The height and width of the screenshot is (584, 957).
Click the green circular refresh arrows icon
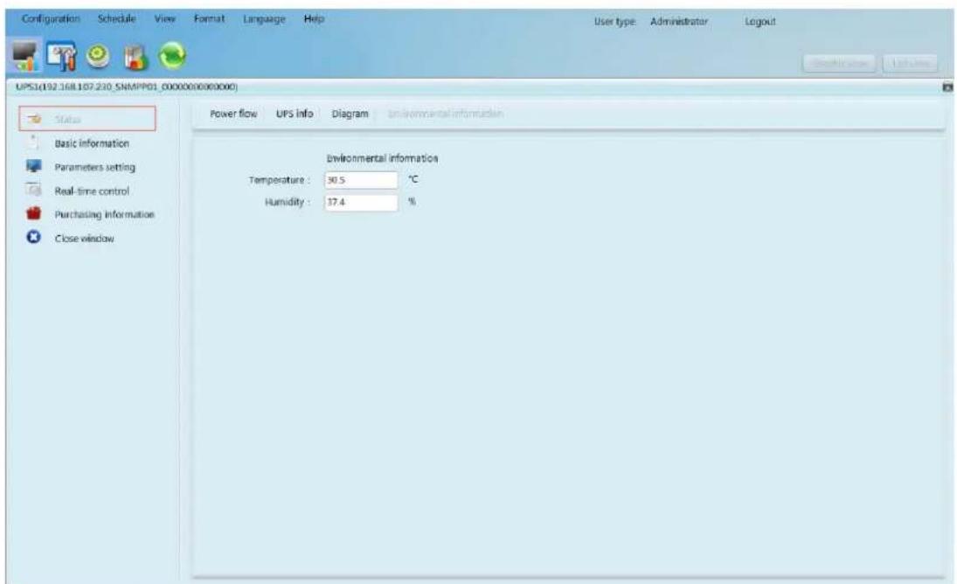pyautogui.click(x=173, y=56)
